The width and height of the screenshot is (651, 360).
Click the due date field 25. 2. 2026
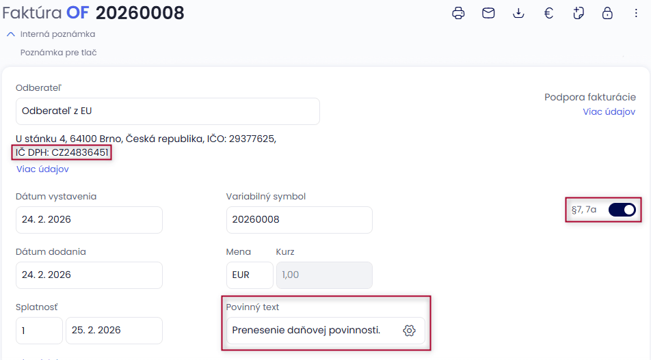114,331
